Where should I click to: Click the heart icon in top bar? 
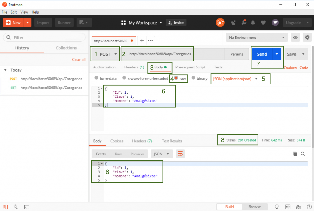(x=263, y=23)
